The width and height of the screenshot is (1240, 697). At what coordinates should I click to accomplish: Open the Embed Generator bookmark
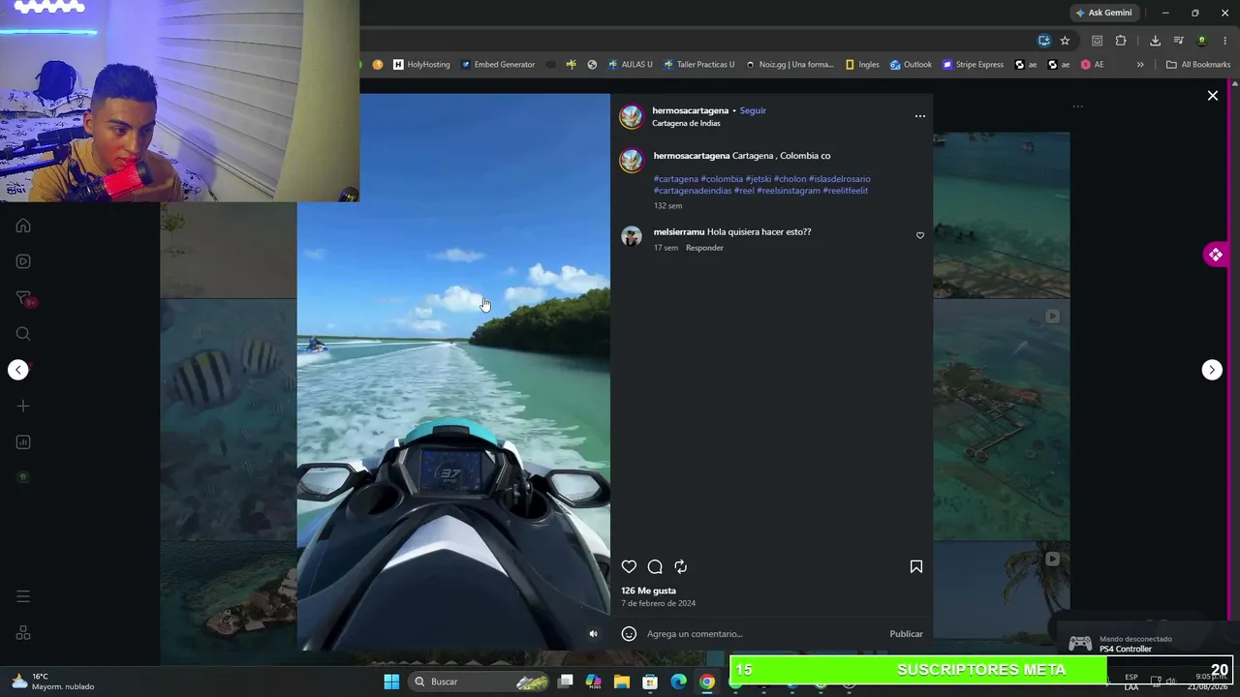[498, 65]
